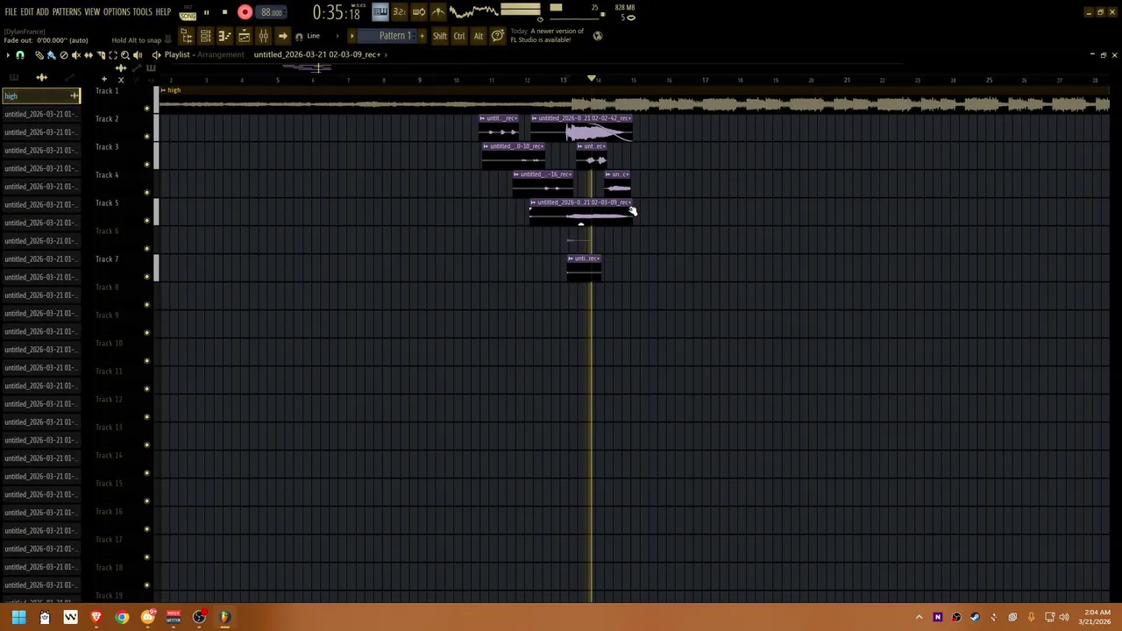
Task: Open the mixer icon
Action: tap(263, 36)
